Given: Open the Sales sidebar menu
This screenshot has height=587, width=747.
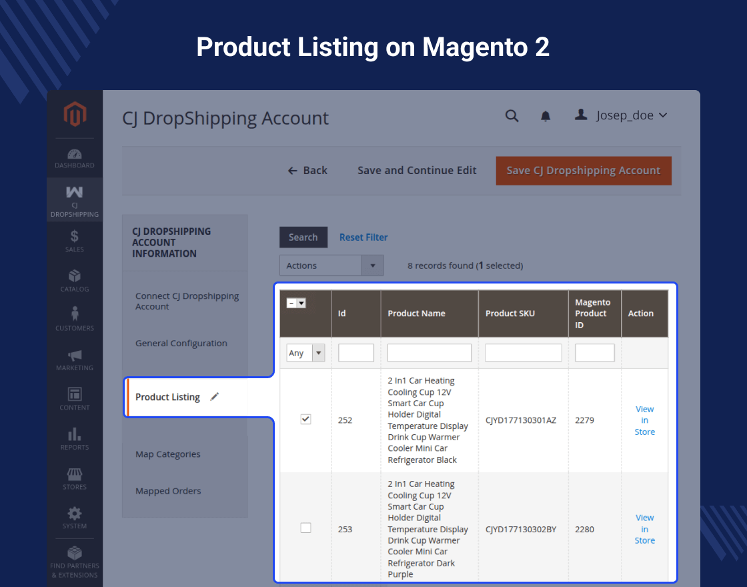Looking at the screenshot, I should pyautogui.click(x=74, y=241).
